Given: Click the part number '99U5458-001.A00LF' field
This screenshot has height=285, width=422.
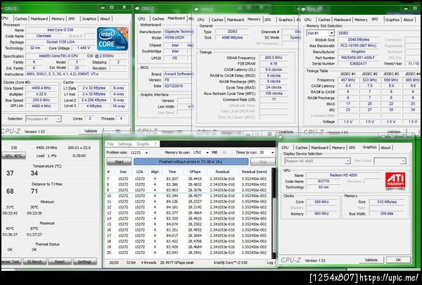Looking at the screenshot, I should [x=358, y=58].
